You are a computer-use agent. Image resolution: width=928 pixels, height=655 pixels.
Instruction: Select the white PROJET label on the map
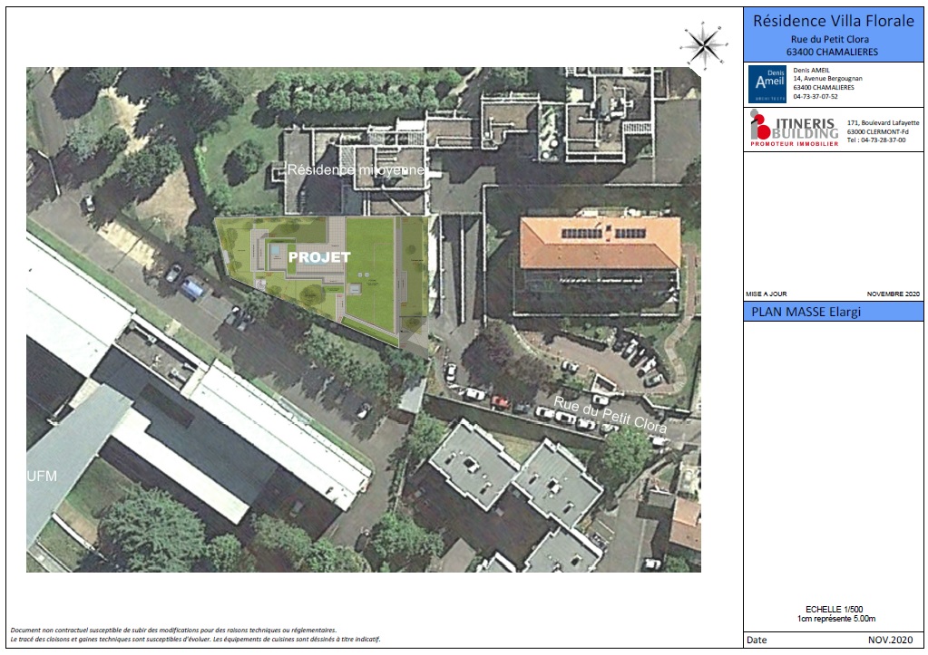318,257
